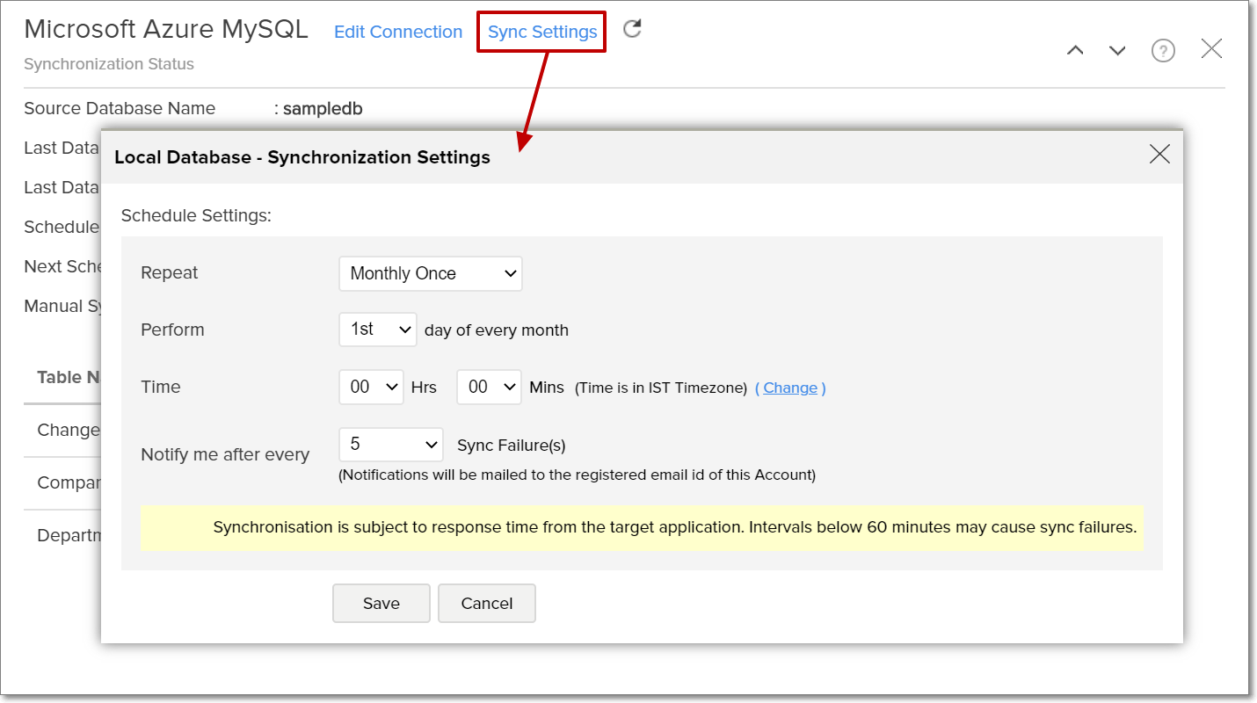Open the Hrs time dropdown
This screenshot has width=1257, height=703.
click(x=371, y=387)
